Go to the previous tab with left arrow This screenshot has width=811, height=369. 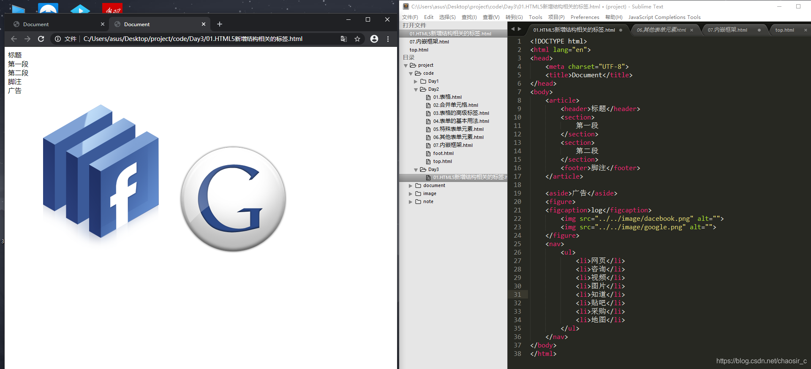tap(513, 29)
